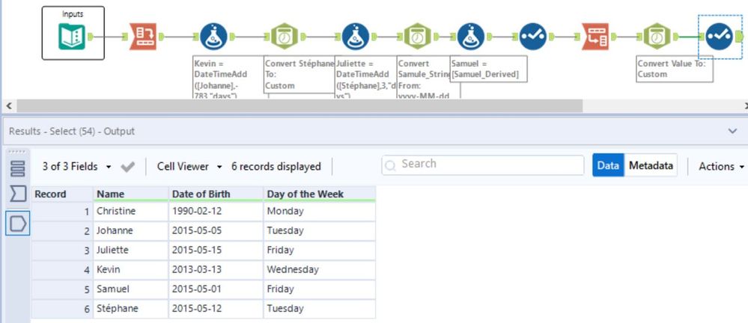Switch to the Metadata view
748x323 pixels.
pyautogui.click(x=651, y=166)
